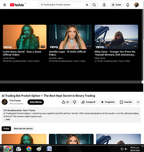Click the video title AI Trading Bot Pocket Option
This screenshot has height=152, width=144.
coord(48,96)
